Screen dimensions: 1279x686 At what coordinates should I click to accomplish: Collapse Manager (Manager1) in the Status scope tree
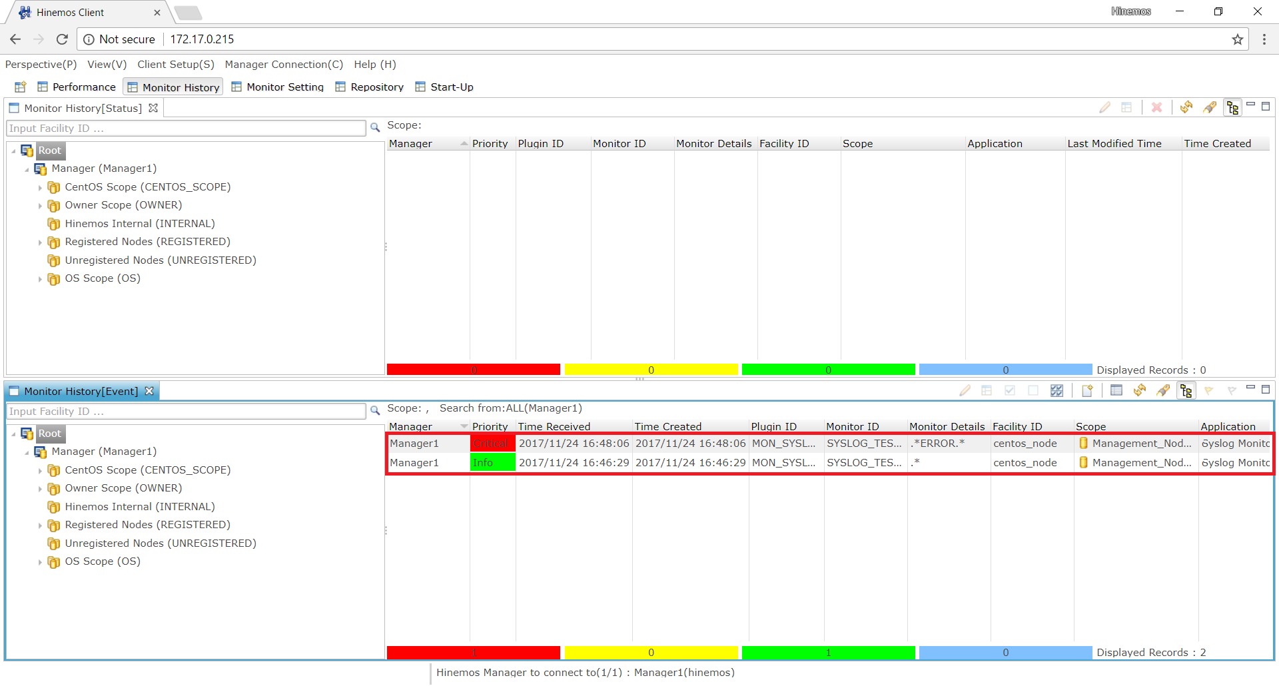point(27,169)
